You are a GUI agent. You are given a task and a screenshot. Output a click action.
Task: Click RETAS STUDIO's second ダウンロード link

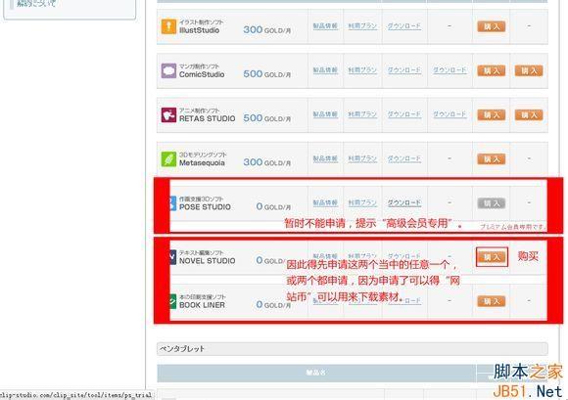[x=450, y=114]
